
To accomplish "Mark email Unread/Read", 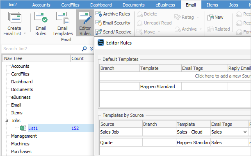I will 154,23.
